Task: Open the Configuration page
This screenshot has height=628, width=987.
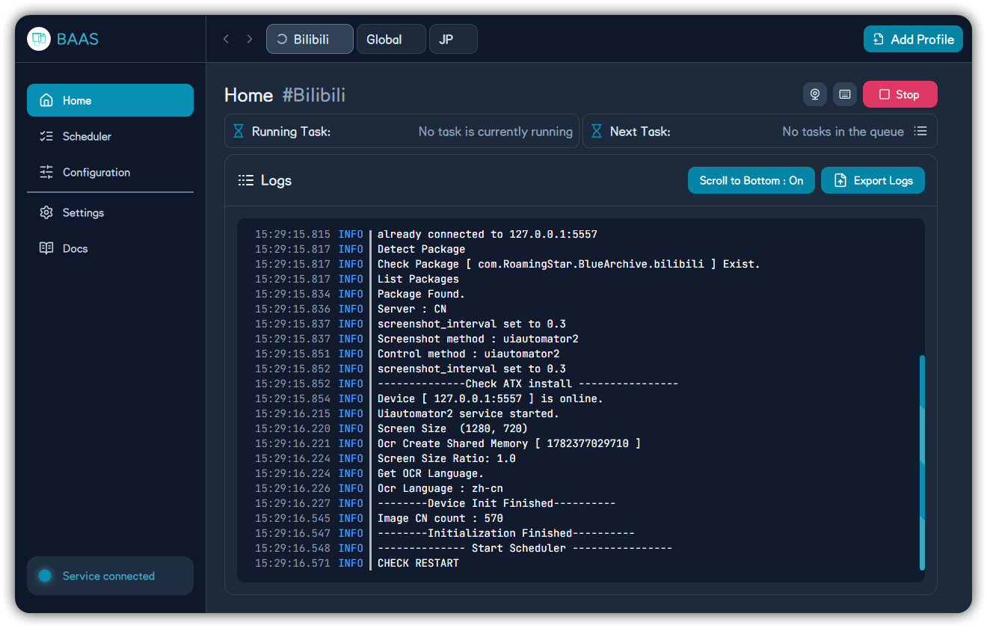Action: coord(110,172)
